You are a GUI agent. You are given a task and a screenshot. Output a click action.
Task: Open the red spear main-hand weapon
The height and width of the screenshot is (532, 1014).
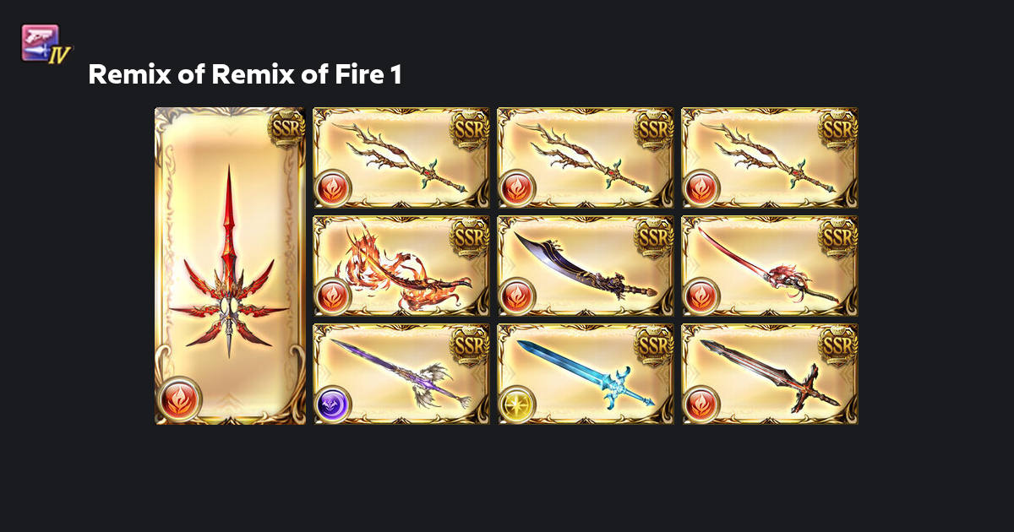(x=230, y=266)
